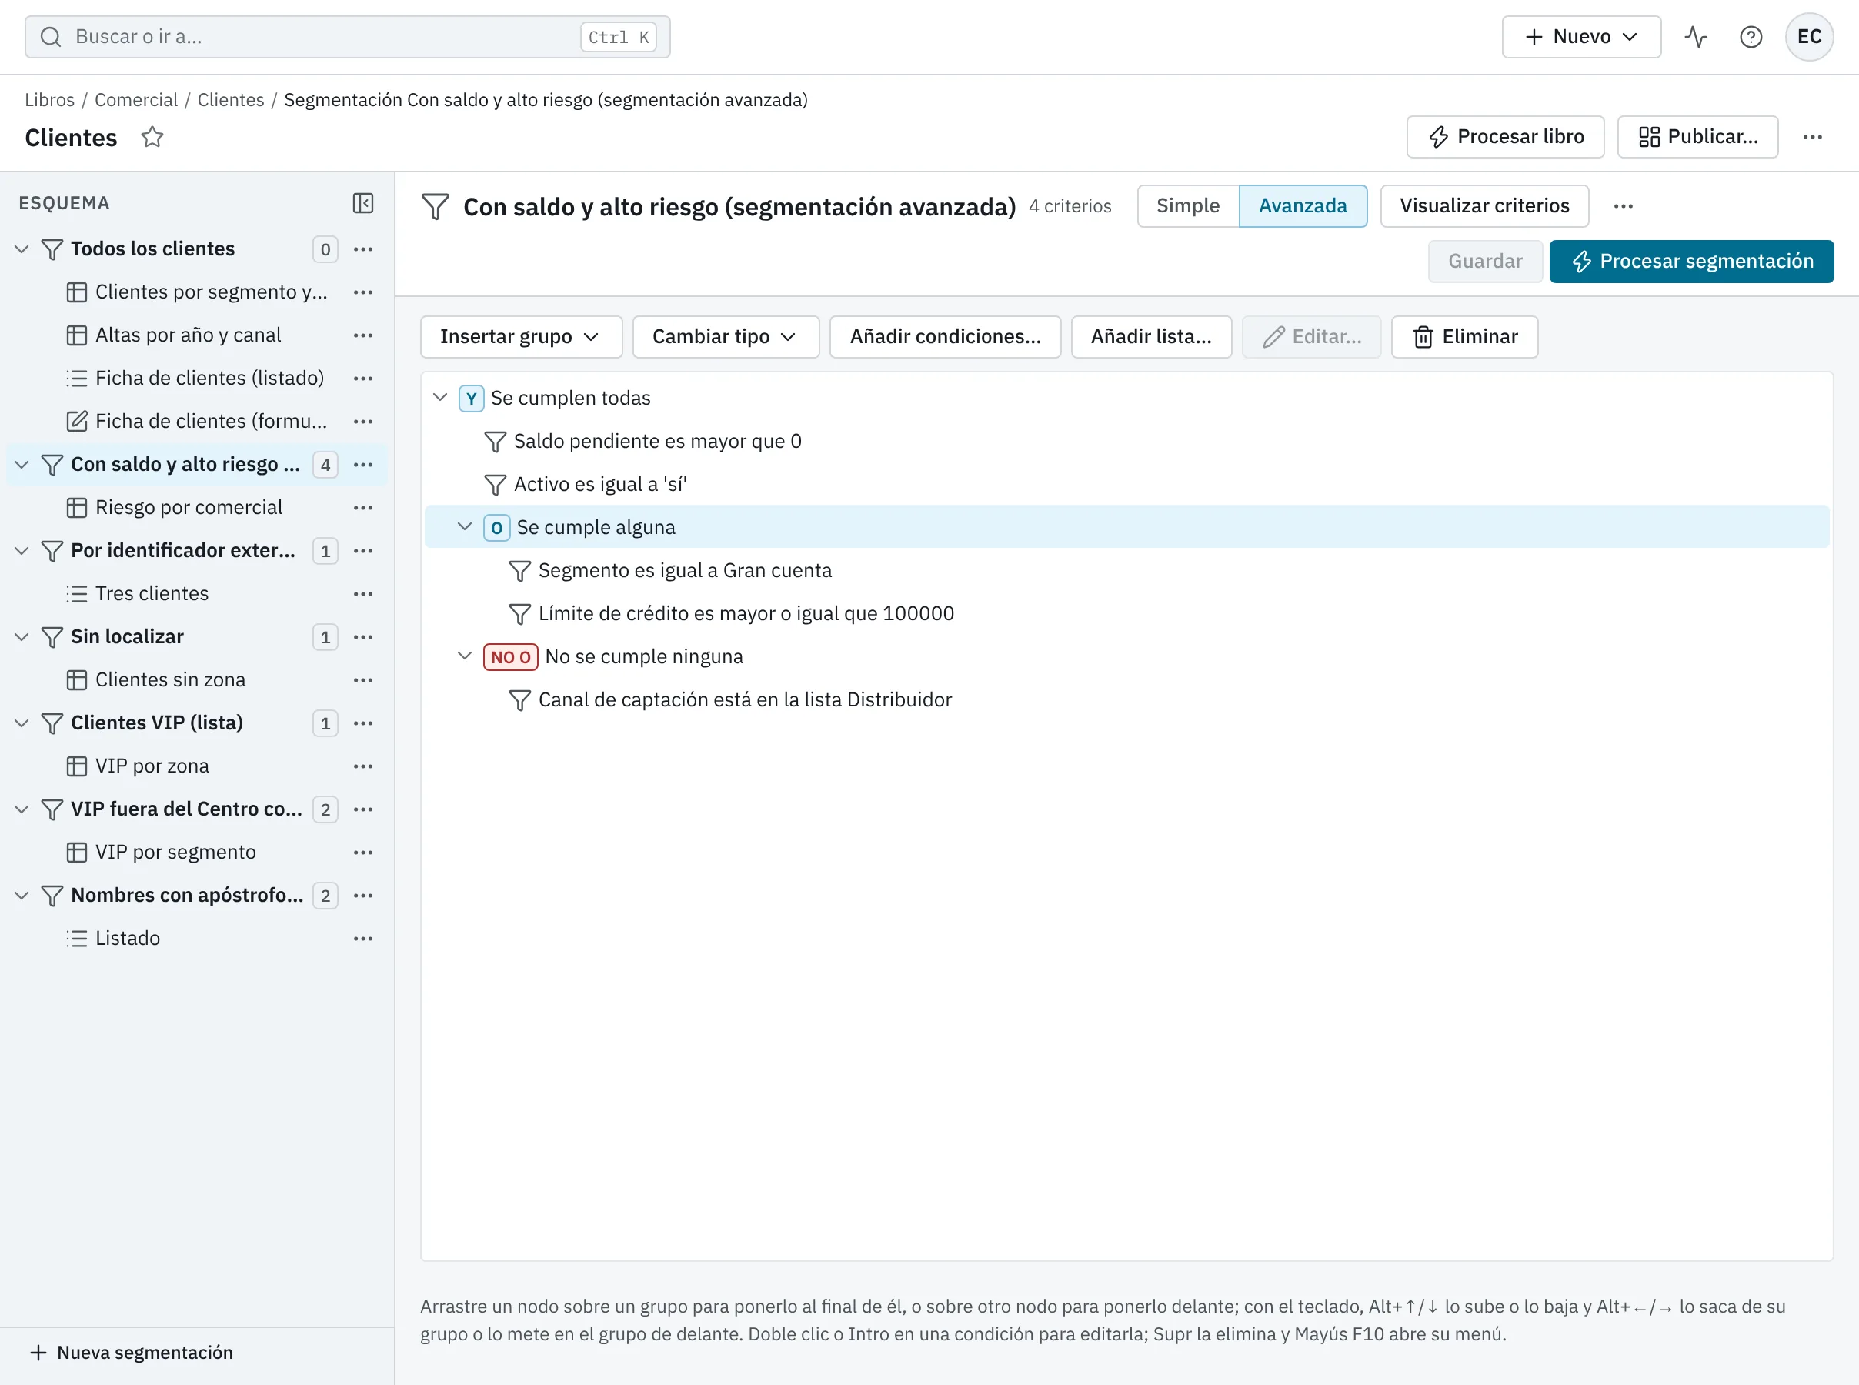Open the Nuevo dropdown menu
The height and width of the screenshot is (1385, 1859).
[x=1580, y=37]
